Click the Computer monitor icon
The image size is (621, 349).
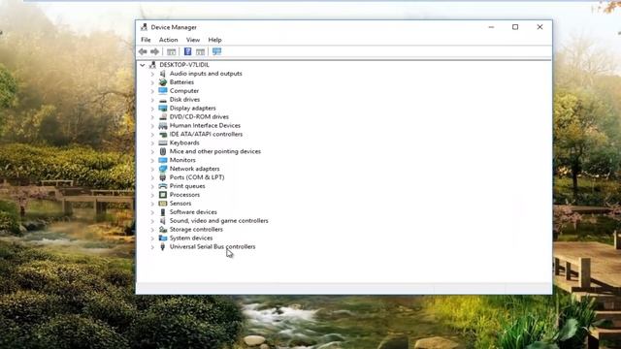pyautogui.click(x=163, y=91)
